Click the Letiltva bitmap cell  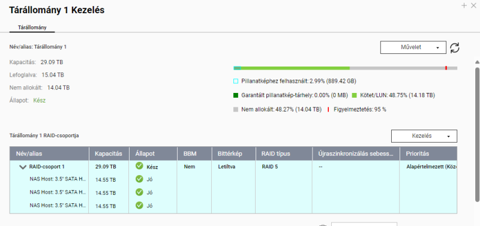click(227, 167)
